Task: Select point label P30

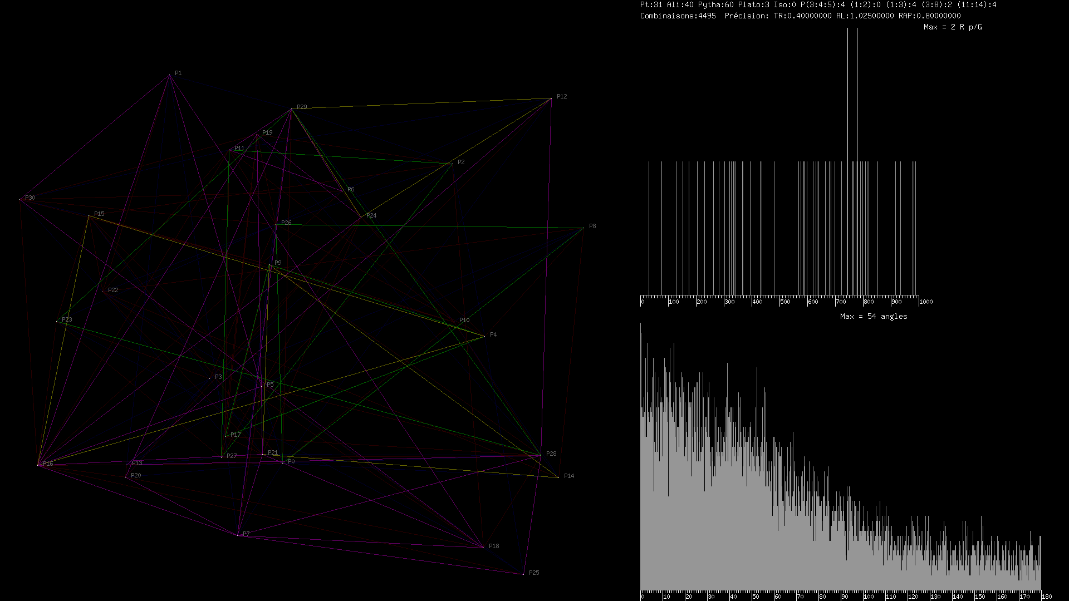Action: click(x=30, y=198)
